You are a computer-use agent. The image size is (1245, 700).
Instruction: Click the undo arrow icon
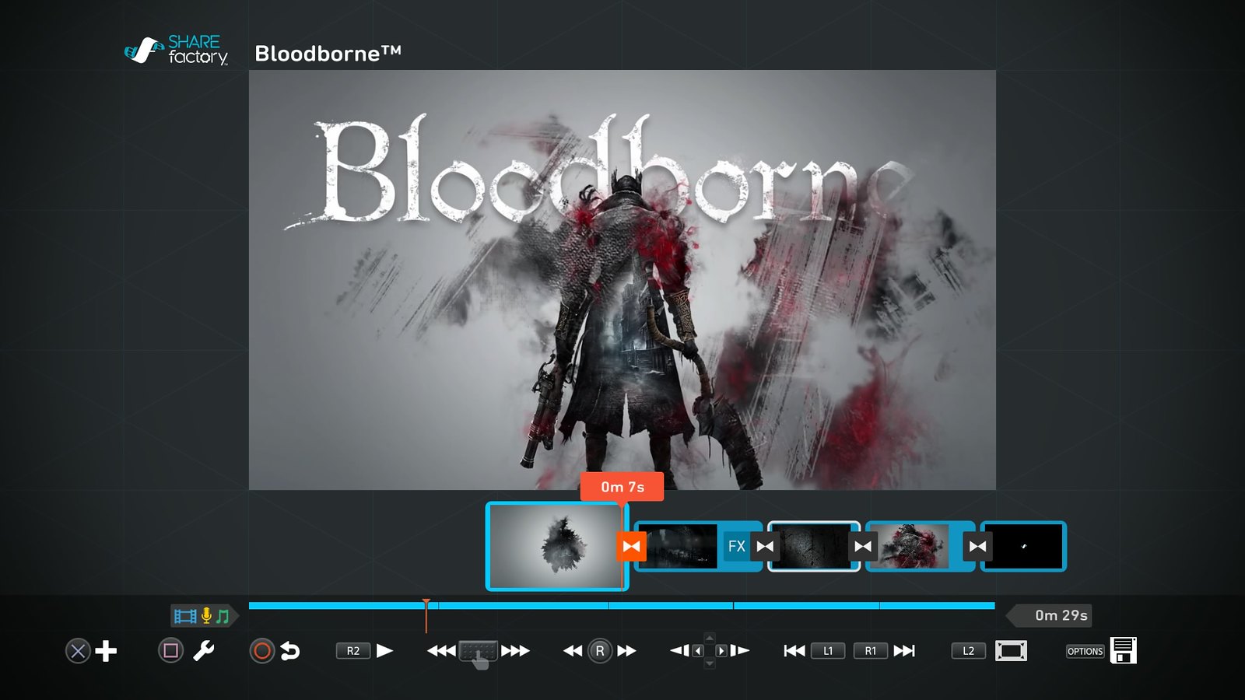click(290, 651)
